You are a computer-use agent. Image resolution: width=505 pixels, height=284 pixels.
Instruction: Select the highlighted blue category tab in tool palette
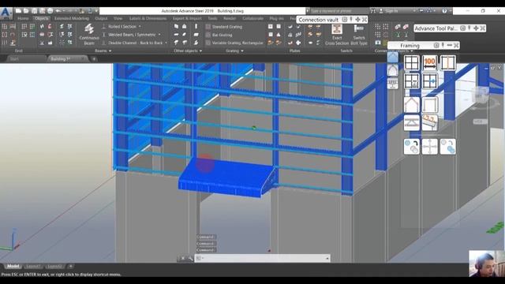(393, 57)
